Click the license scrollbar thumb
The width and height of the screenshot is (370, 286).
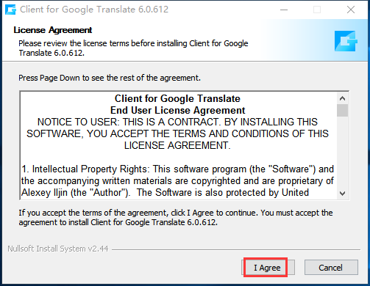coord(342,110)
